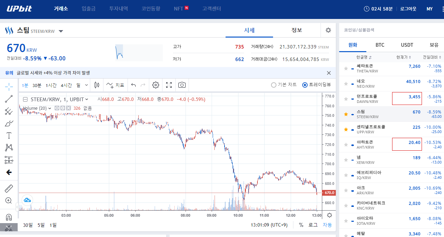This screenshot has height=237, width=444.
Task: Sort coin list by 현재가
Action: (x=404, y=57)
